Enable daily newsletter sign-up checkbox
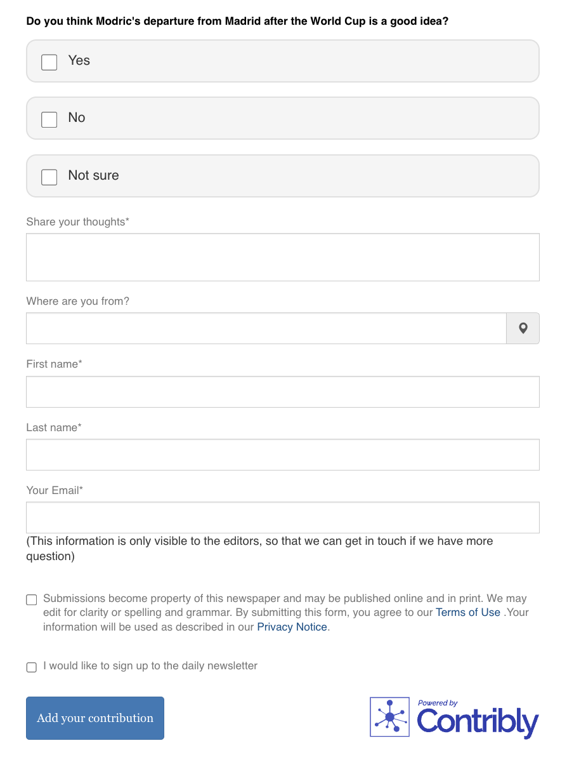Viewport: 567px width, 762px height. [32, 667]
